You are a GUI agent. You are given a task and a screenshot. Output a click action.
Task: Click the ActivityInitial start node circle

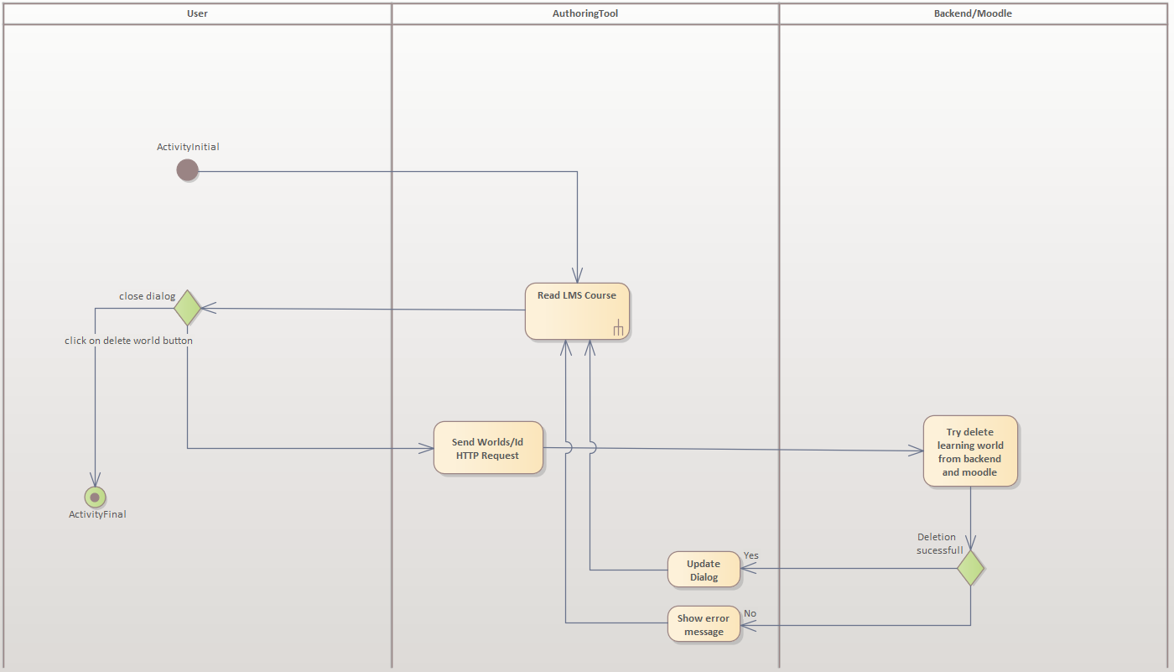pyautogui.click(x=188, y=170)
